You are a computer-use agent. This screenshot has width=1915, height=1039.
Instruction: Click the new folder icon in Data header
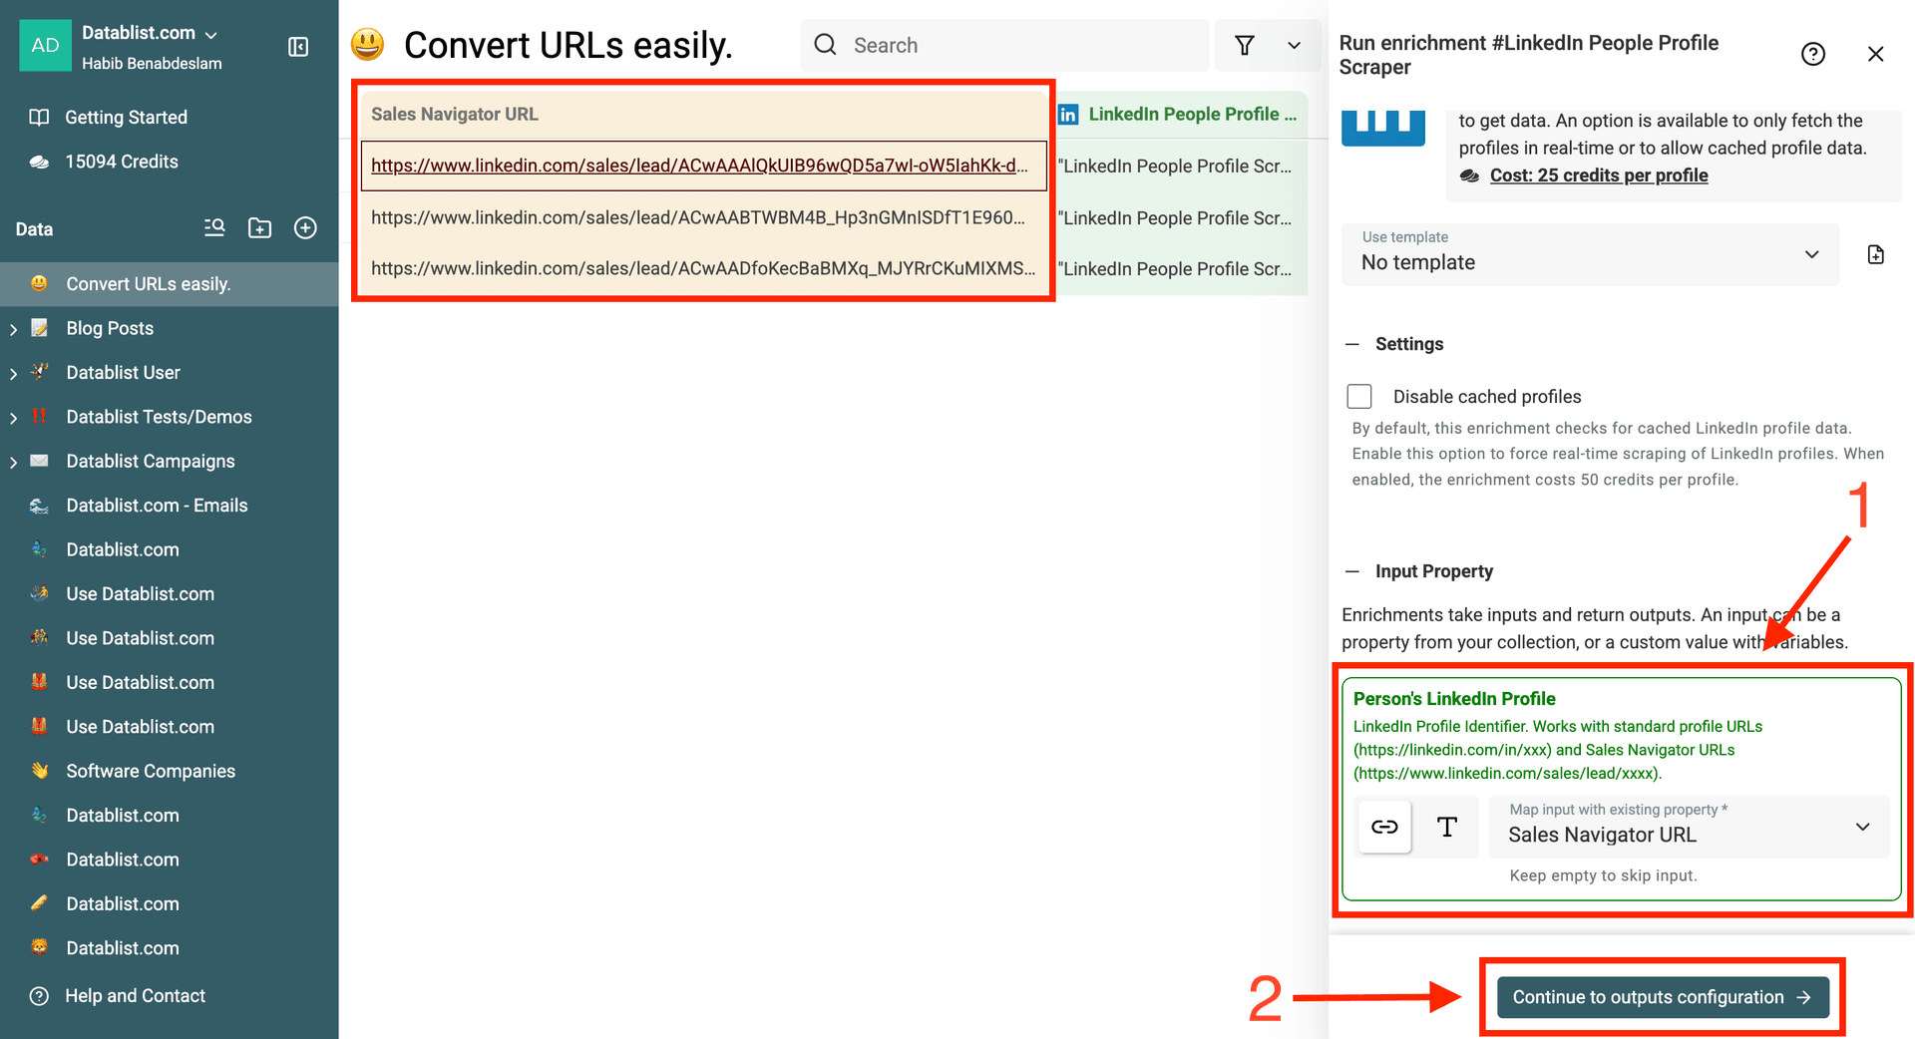pyautogui.click(x=259, y=228)
